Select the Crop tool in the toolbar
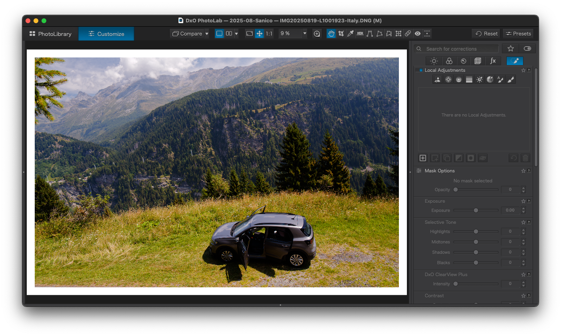The height and width of the screenshot is (336, 561). click(x=341, y=34)
